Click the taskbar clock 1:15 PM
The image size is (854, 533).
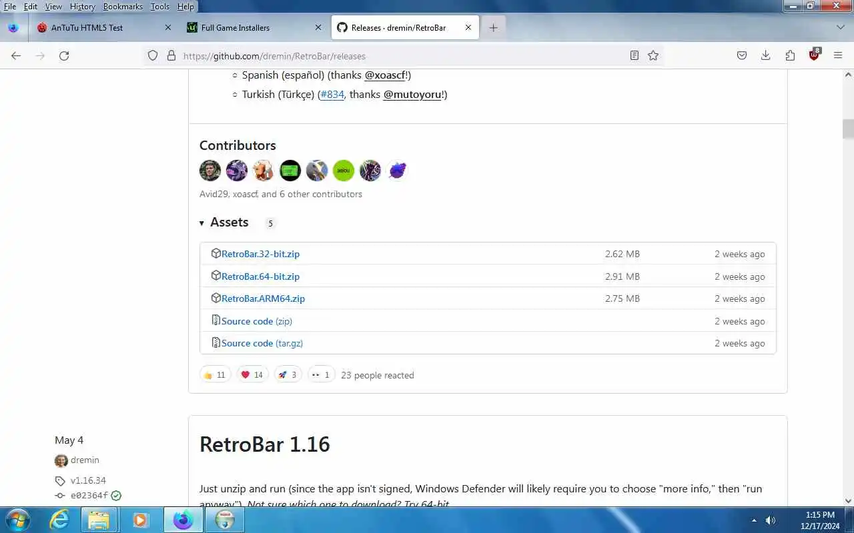(820, 515)
